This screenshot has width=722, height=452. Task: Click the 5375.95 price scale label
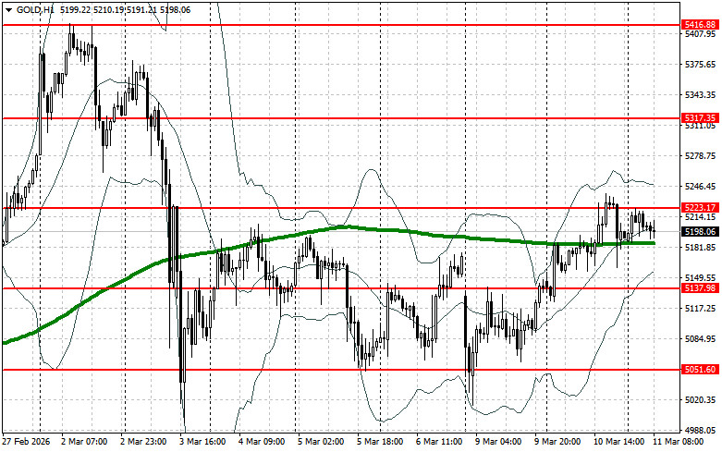[698, 65]
